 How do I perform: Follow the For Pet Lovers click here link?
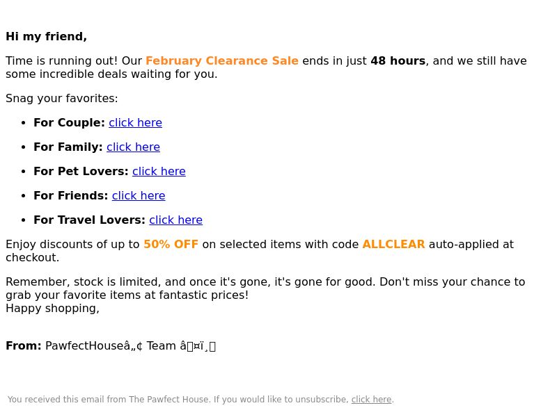tap(159, 171)
